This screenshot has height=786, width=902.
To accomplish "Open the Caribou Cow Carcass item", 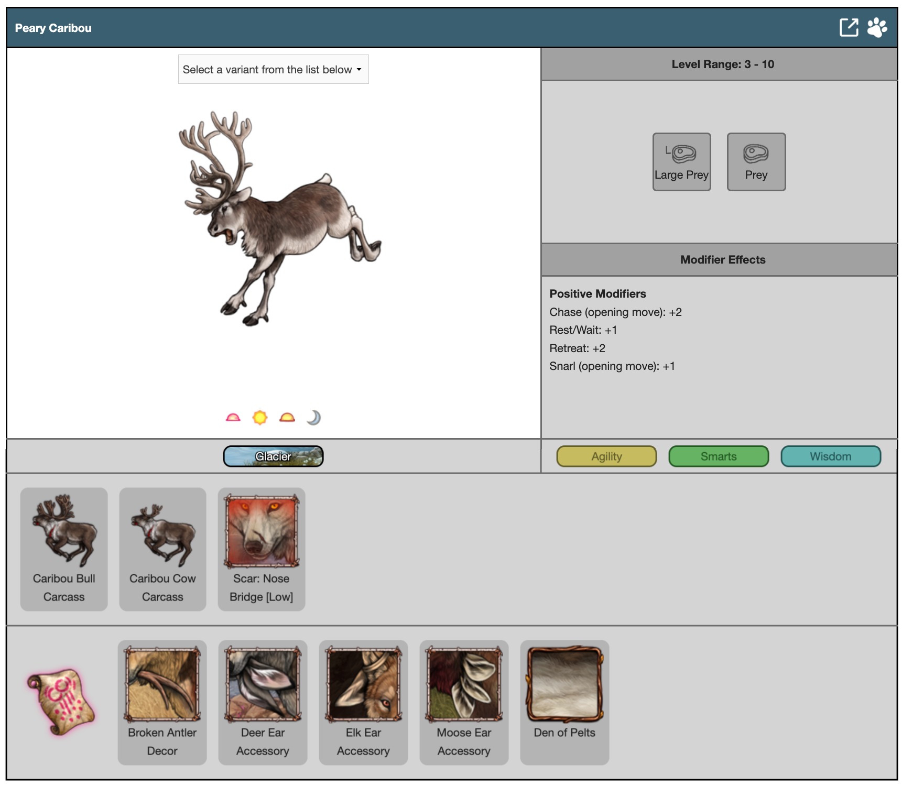I will coord(162,549).
